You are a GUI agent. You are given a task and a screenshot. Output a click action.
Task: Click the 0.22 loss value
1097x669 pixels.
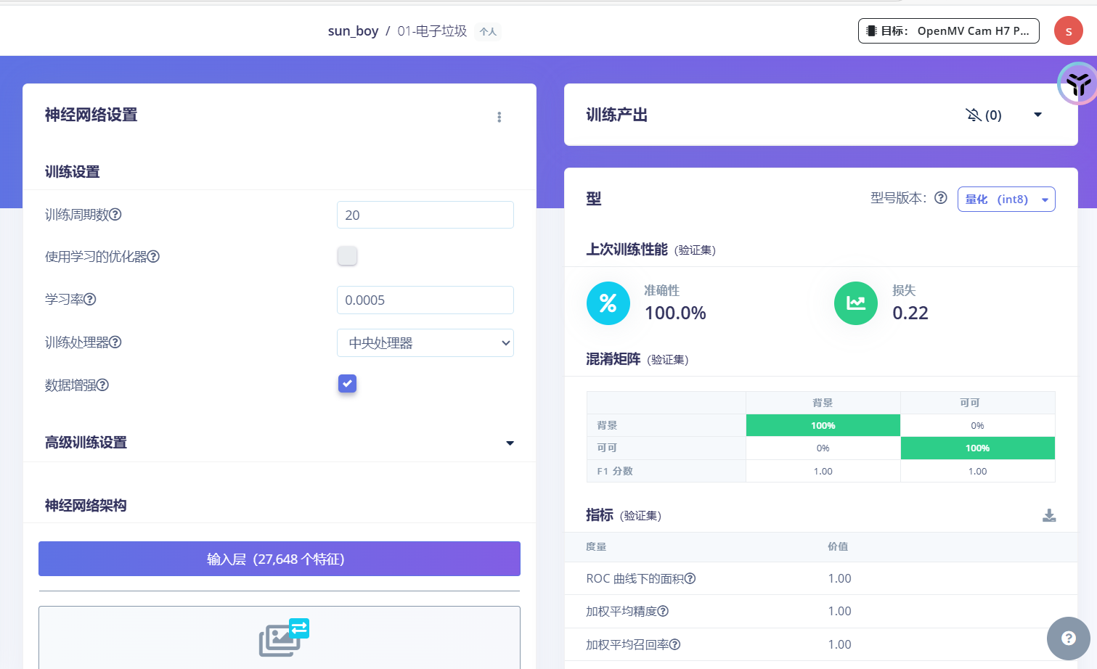click(910, 313)
